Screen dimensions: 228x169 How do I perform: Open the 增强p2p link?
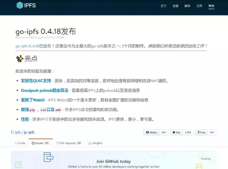[x=28, y=110]
